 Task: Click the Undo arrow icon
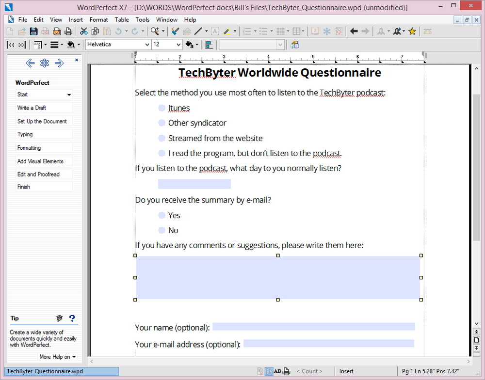(x=118, y=31)
